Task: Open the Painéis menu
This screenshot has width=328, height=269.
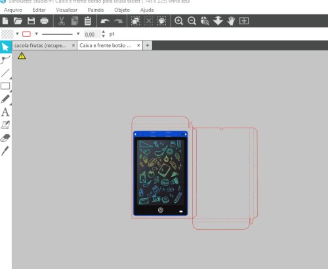Action: (x=96, y=10)
